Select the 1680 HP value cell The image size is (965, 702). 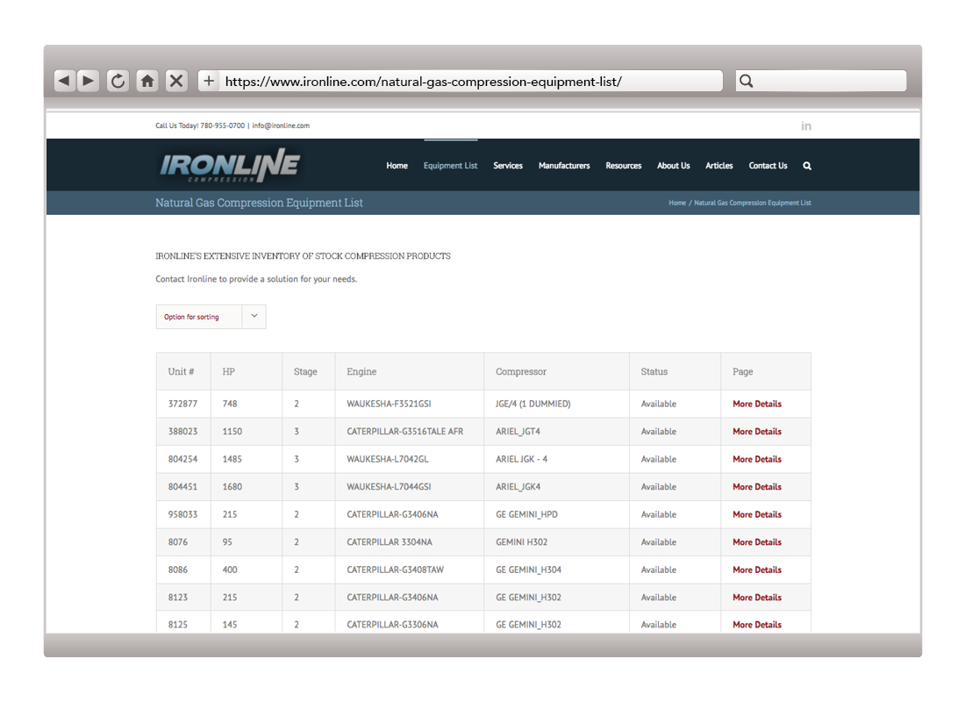(247, 487)
